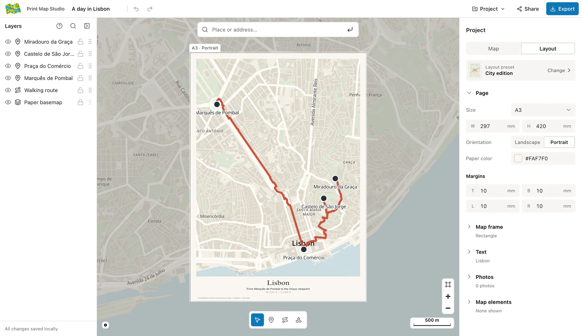Collapse the Page section
The image size is (582, 336).
tap(469, 93)
